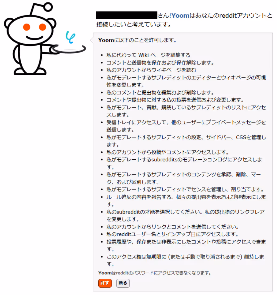Select the 投票を送信および変更します permission line
The image size is (277, 295).
coord(175,100)
